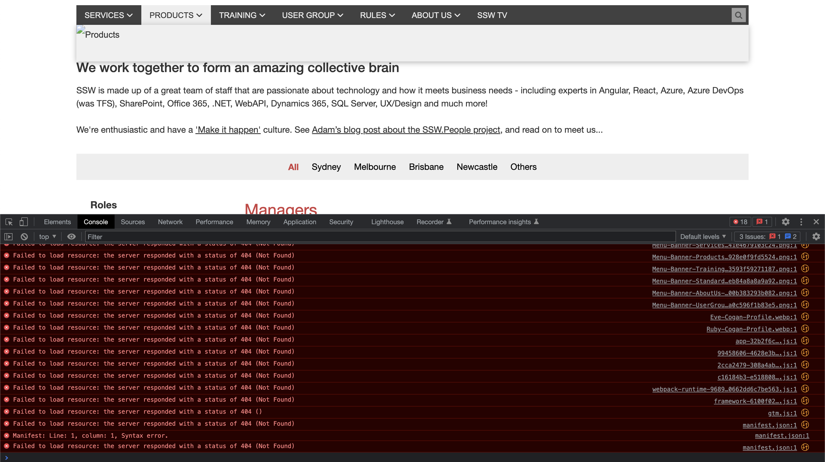This screenshot has width=825, height=462.
Task: Expand the PRODUCTS navigation dropdown
Action: coord(175,15)
